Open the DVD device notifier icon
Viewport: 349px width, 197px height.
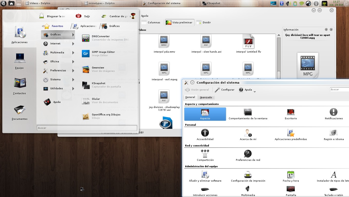tap(324, 3)
